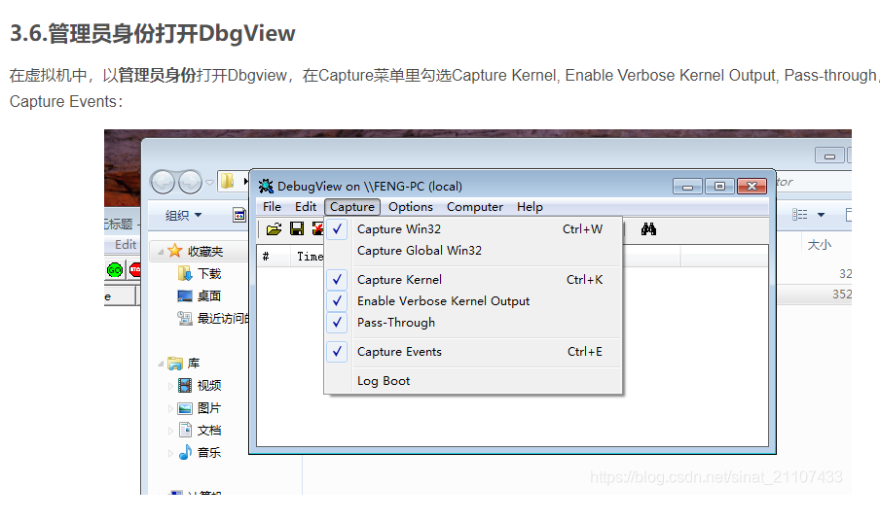The width and height of the screenshot is (880, 521).
Task: Open the history dropdown arrow next to Forward
Action: point(210,183)
